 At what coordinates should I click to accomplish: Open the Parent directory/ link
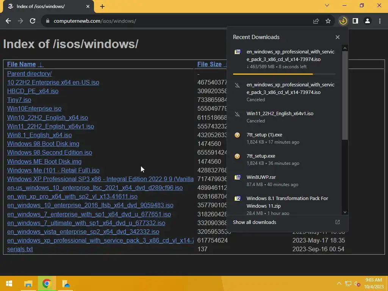tap(30, 74)
